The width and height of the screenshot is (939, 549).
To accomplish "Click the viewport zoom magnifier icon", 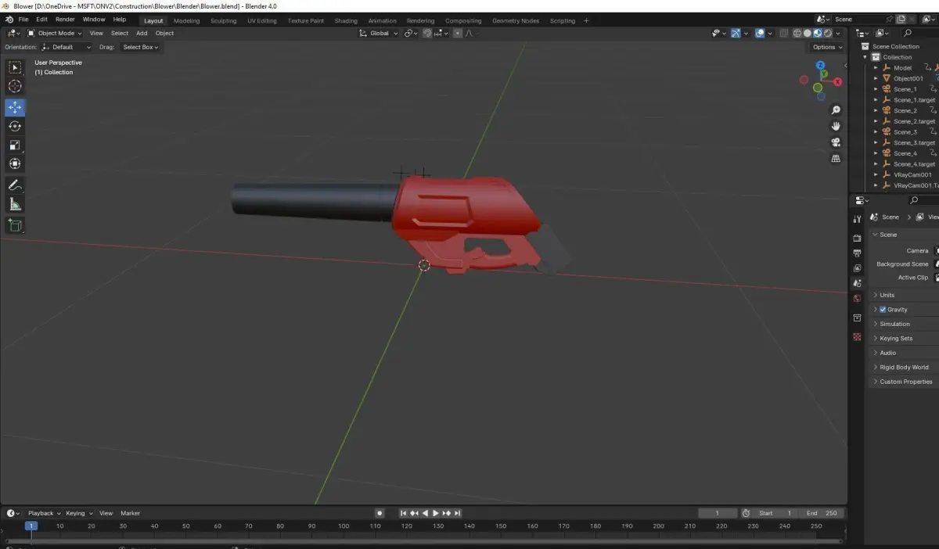I will point(836,110).
